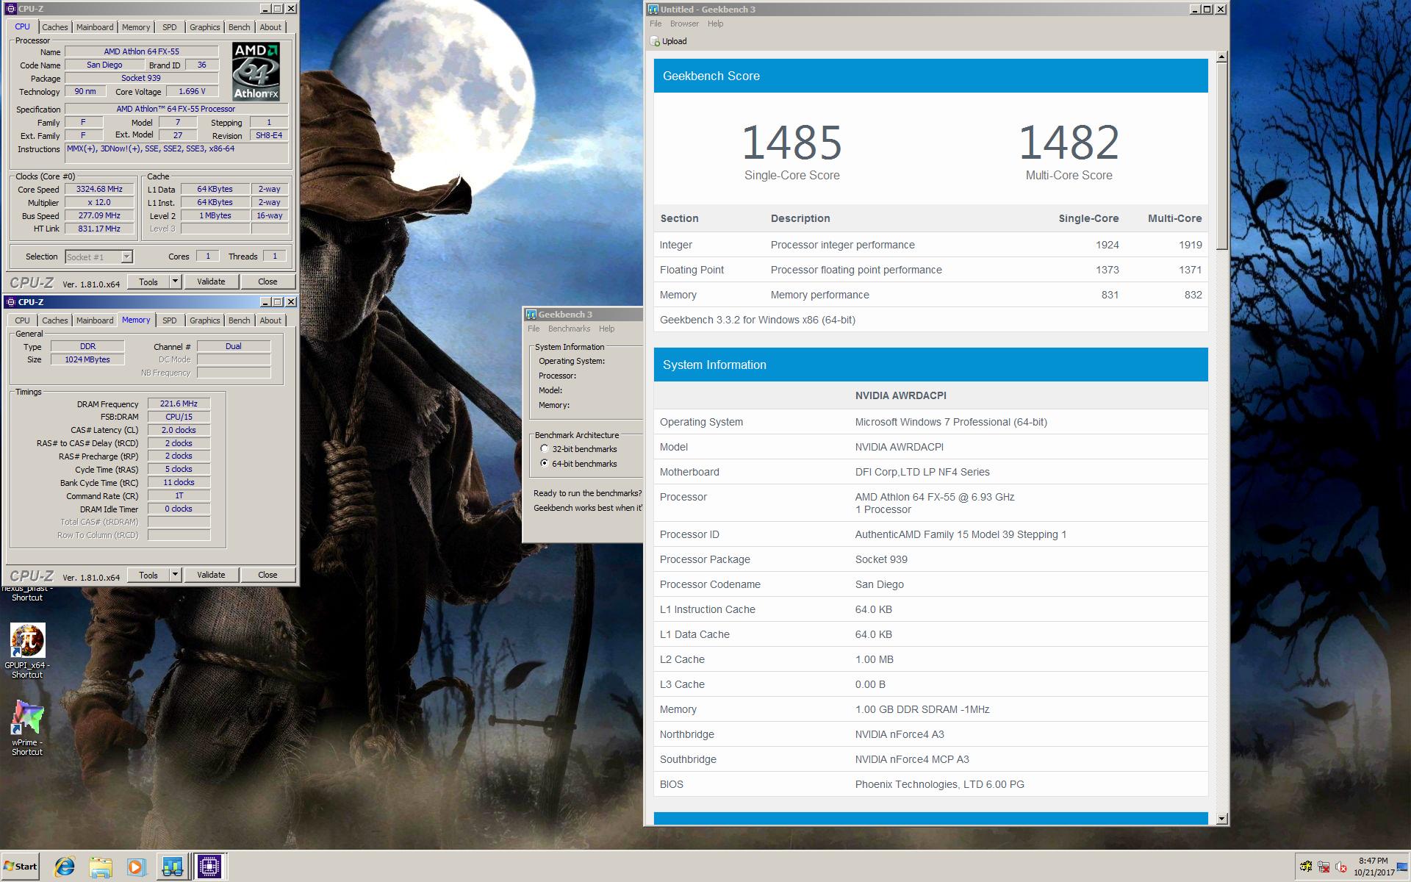The height and width of the screenshot is (882, 1411).
Task: Click the CPU tab in lower CPU-Z
Action: point(23,320)
